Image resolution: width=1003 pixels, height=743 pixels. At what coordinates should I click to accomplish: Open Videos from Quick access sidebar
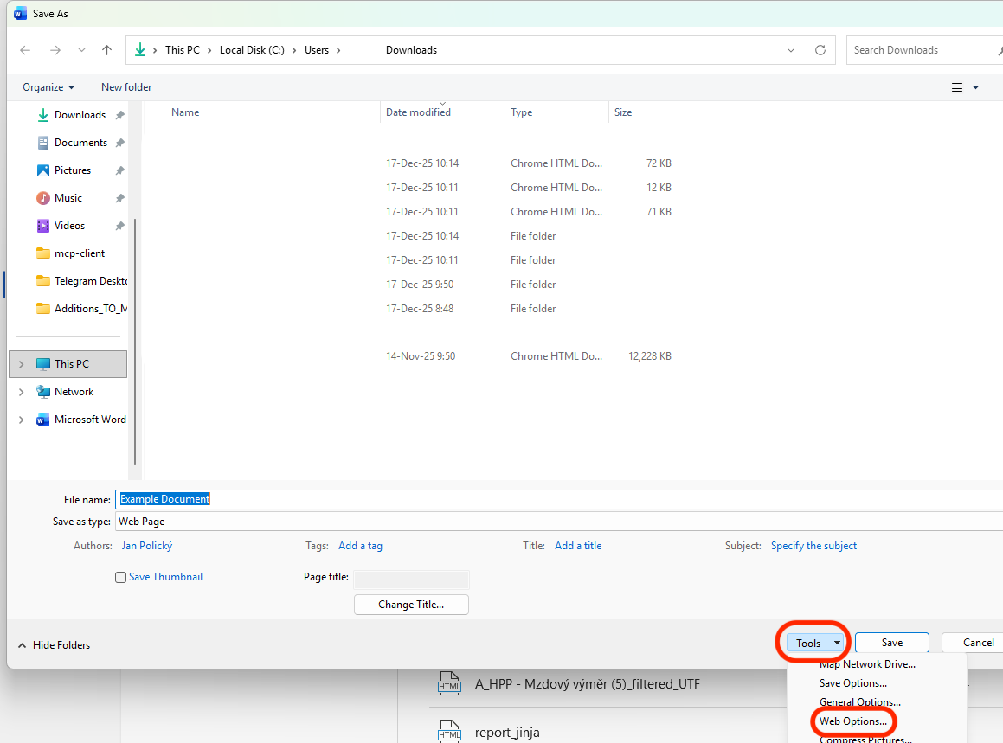69,226
